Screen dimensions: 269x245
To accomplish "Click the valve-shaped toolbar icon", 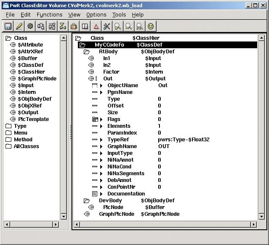I will tap(63, 26).
